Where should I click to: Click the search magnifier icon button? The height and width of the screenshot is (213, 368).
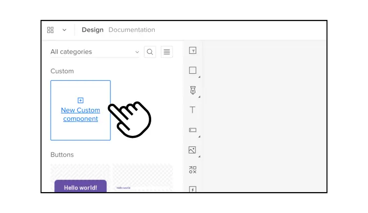tap(150, 52)
